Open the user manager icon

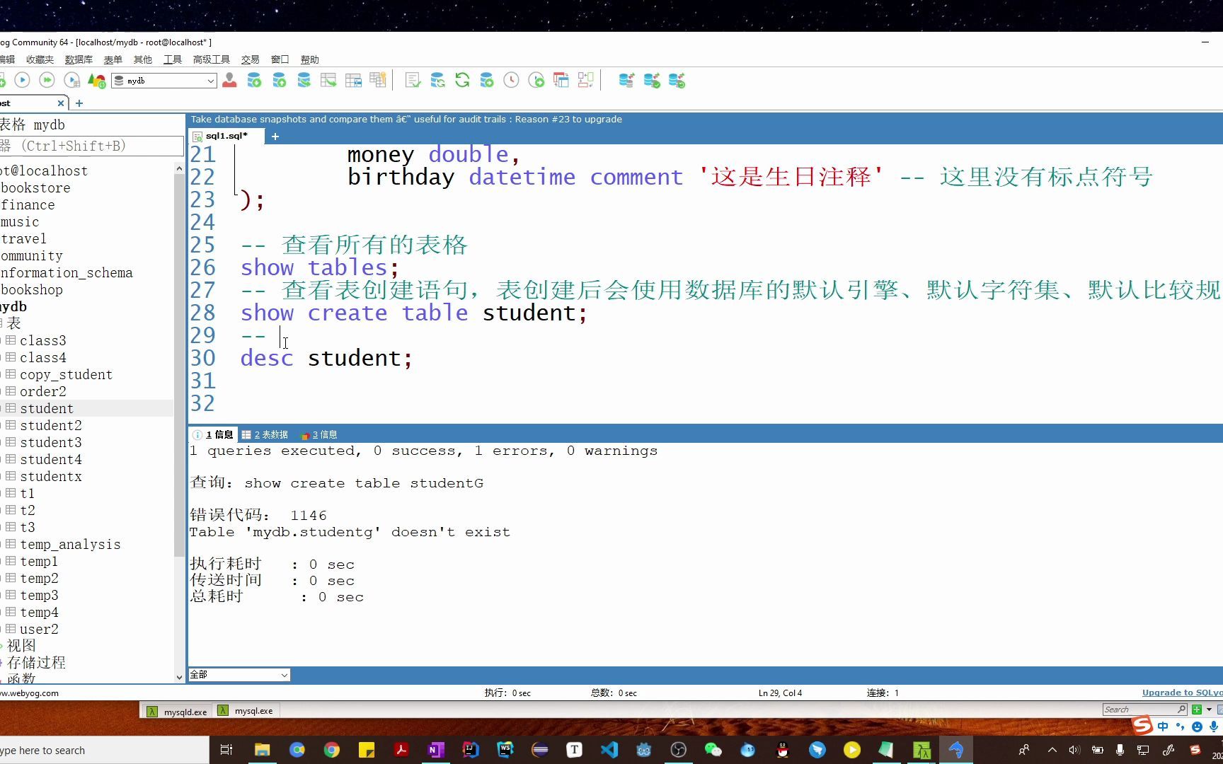229,80
